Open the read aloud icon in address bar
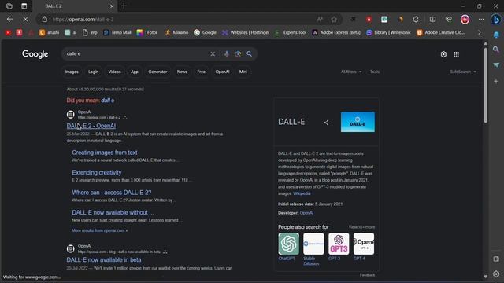 (320, 19)
